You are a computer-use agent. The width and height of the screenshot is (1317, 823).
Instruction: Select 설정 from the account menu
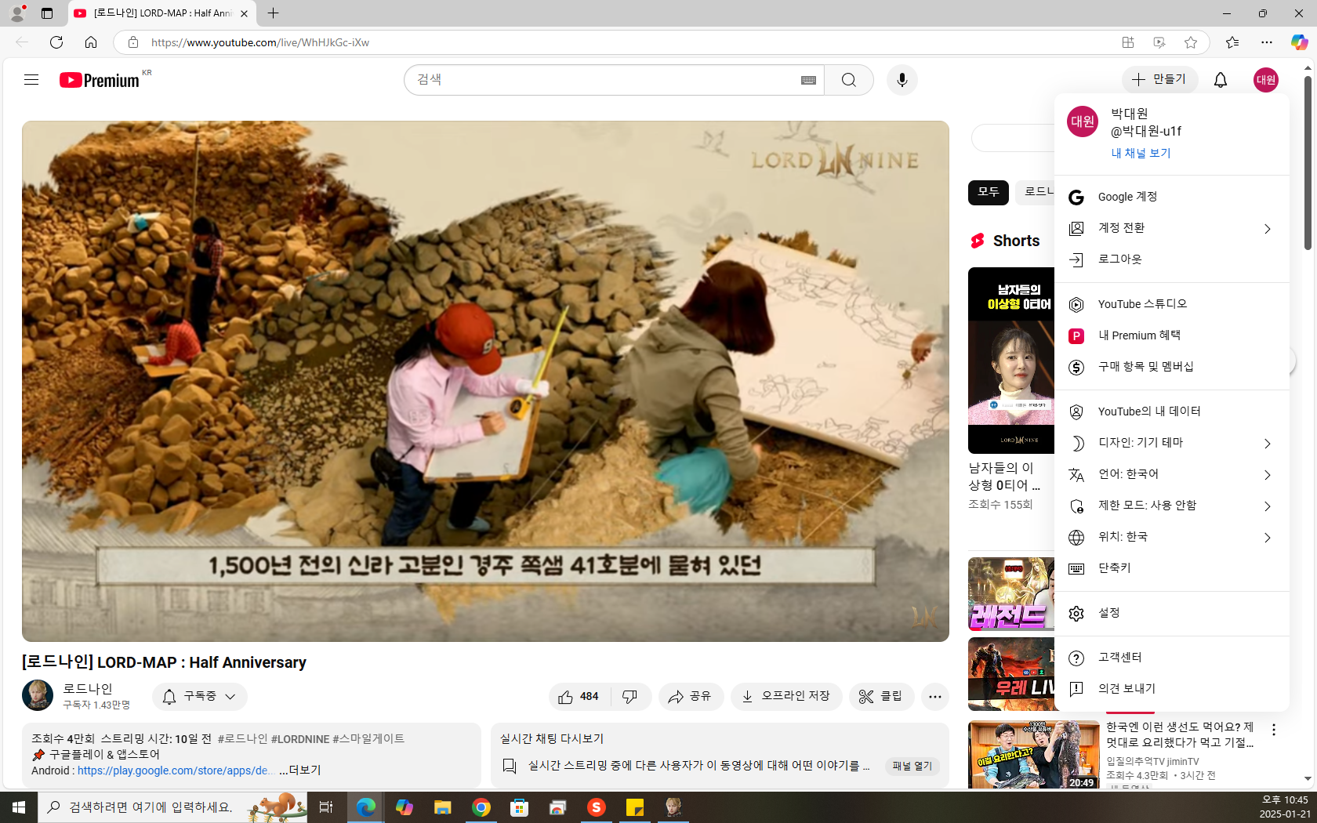point(1108,613)
